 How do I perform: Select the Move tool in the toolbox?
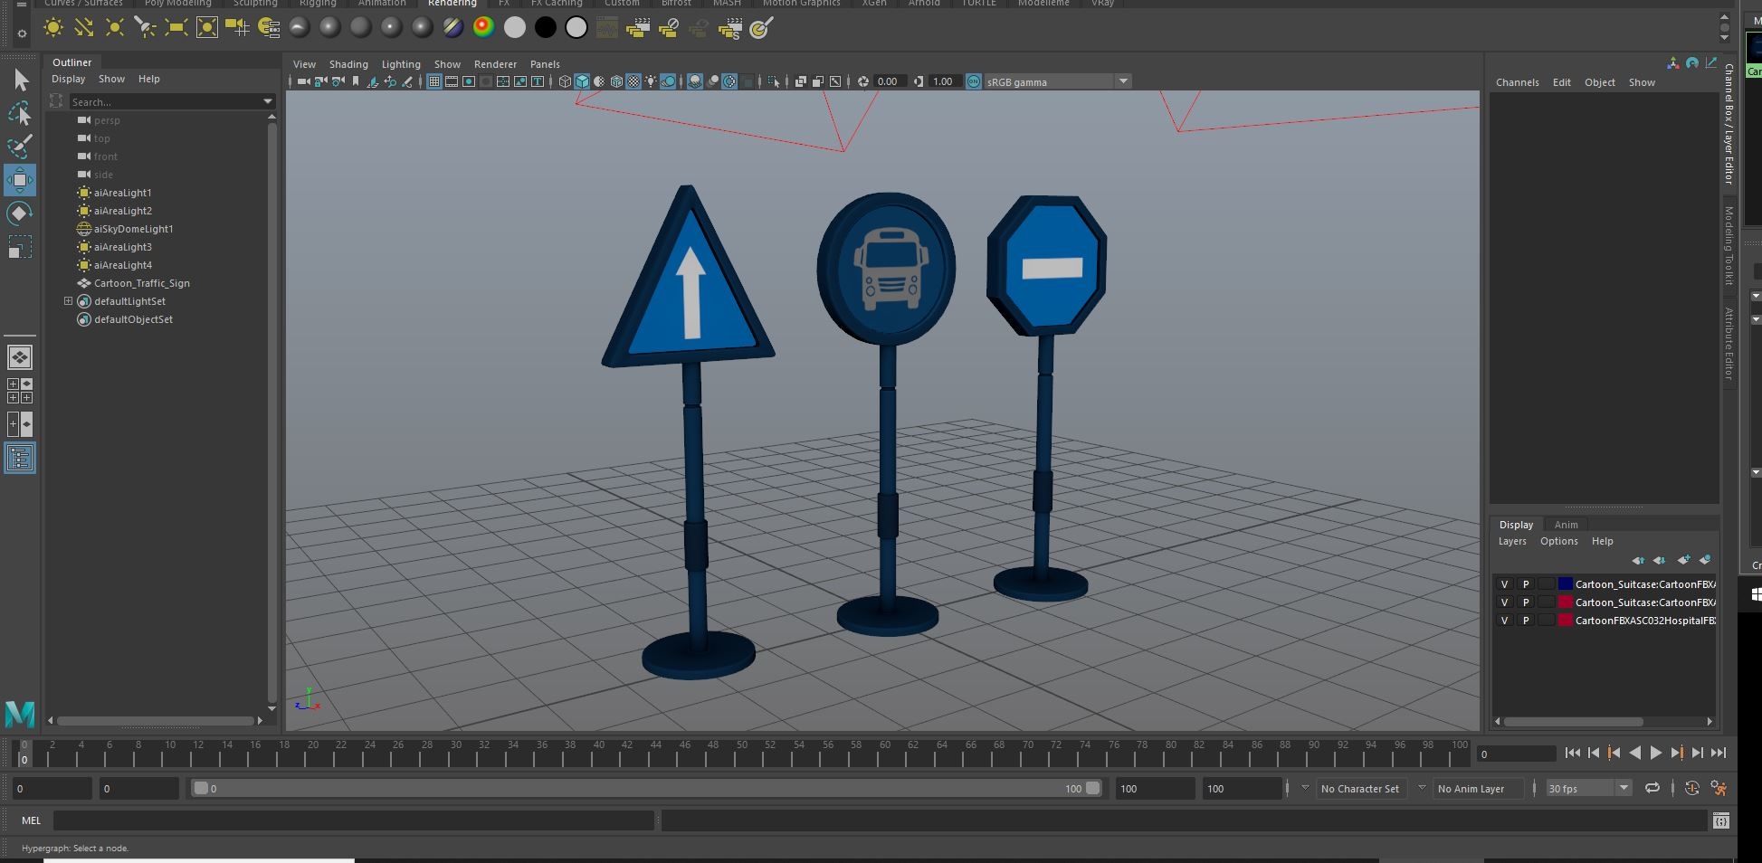(20, 180)
